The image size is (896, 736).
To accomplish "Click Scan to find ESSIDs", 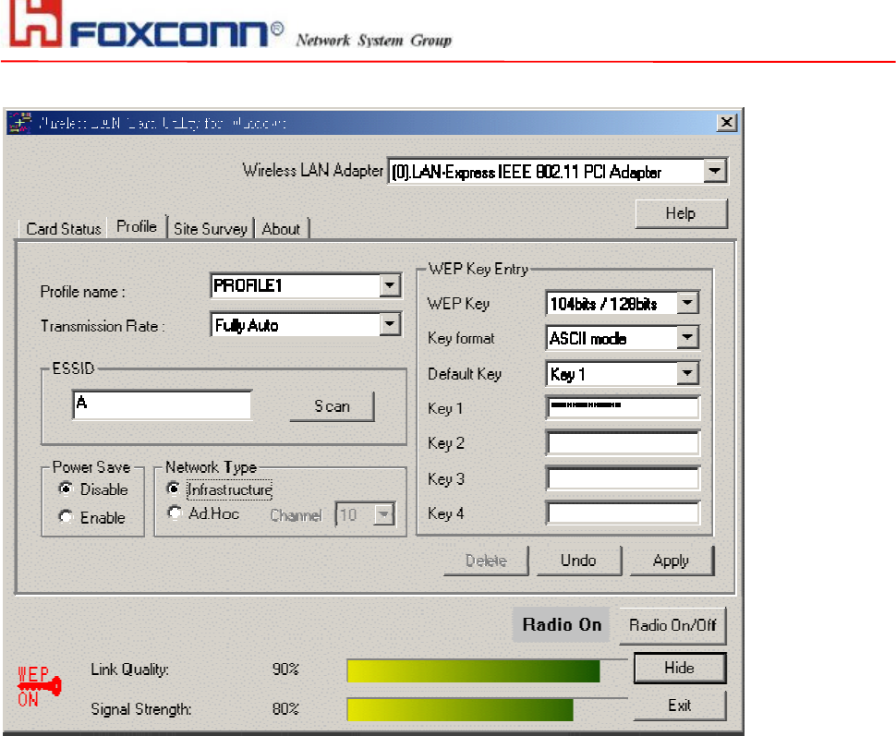I will (332, 406).
